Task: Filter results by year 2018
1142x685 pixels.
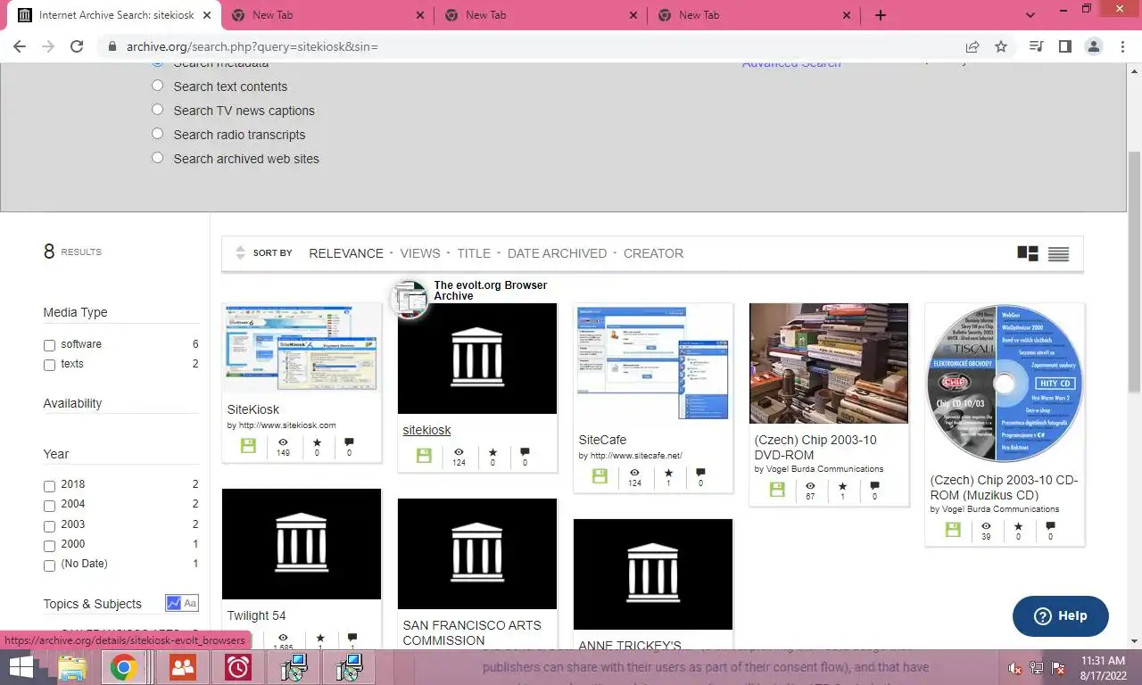Action: [49, 486]
